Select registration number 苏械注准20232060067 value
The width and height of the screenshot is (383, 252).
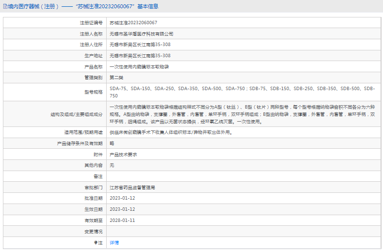(133, 23)
